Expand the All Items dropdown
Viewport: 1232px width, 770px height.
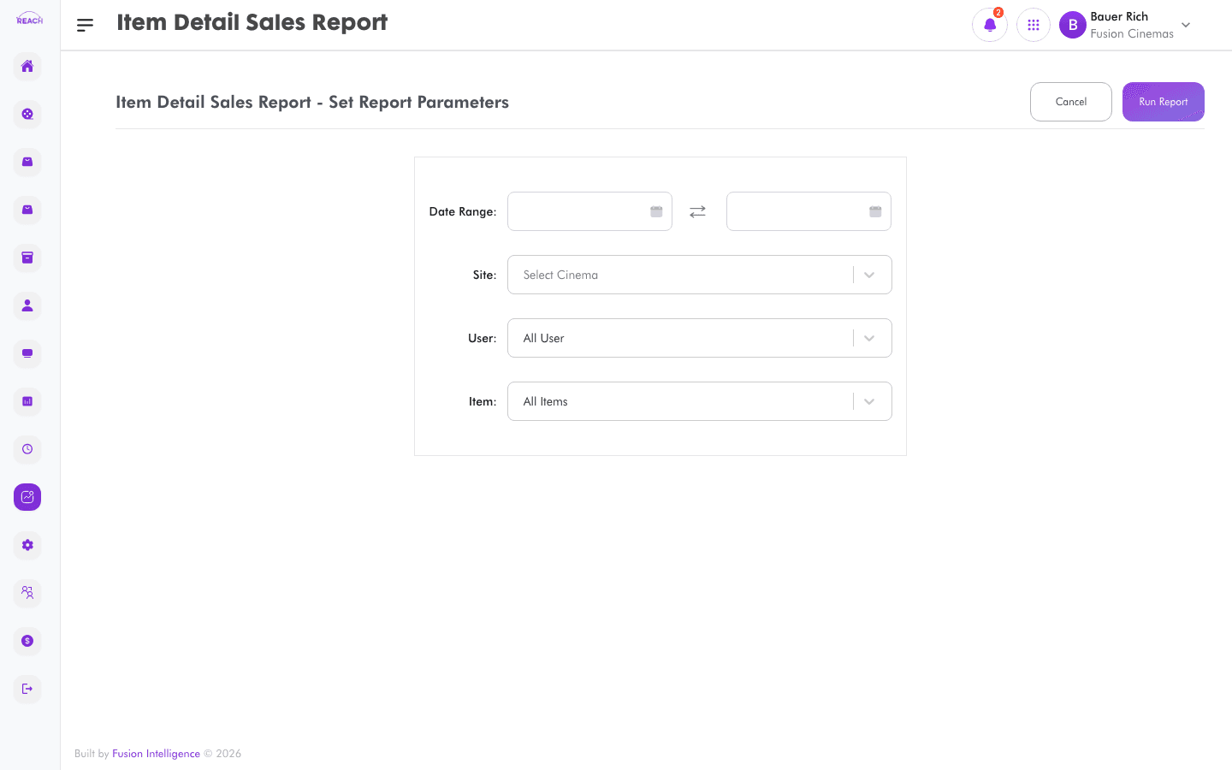click(x=700, y=401)
